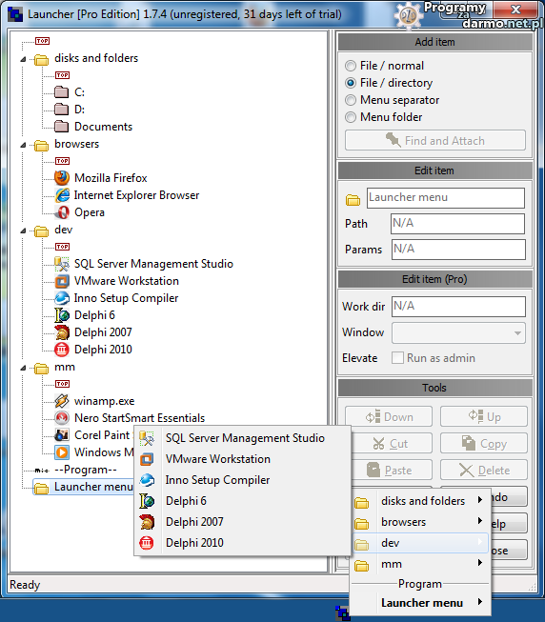Click Delphi 2007 helmet icon in popup menu
Screen dimensions: 545x622
coord(147,522)
